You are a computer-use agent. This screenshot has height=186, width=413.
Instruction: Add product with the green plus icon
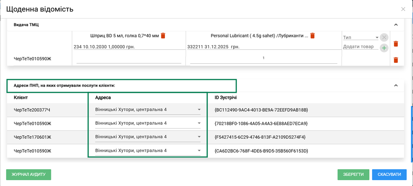click(x=384, y=48)
